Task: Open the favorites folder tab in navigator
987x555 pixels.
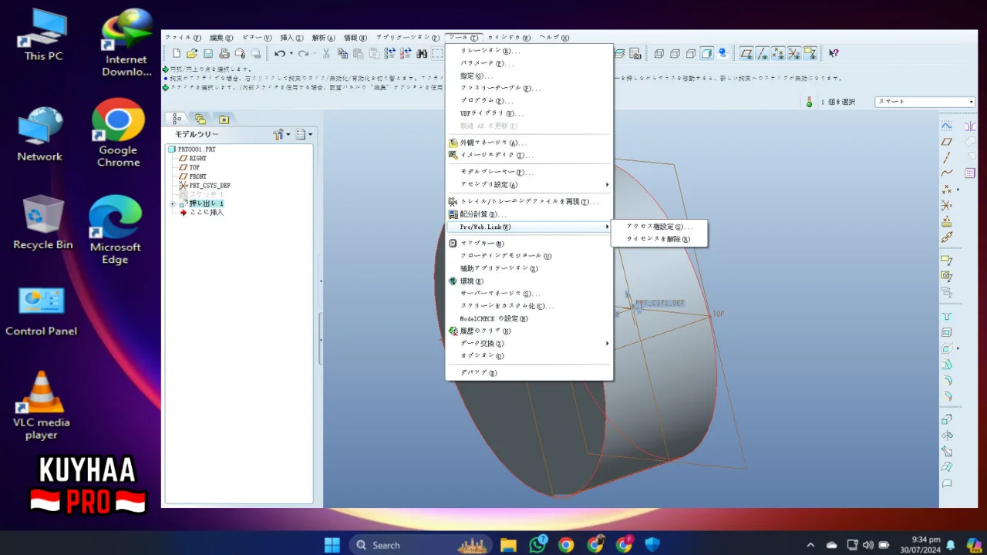Action: coord(224,119)
